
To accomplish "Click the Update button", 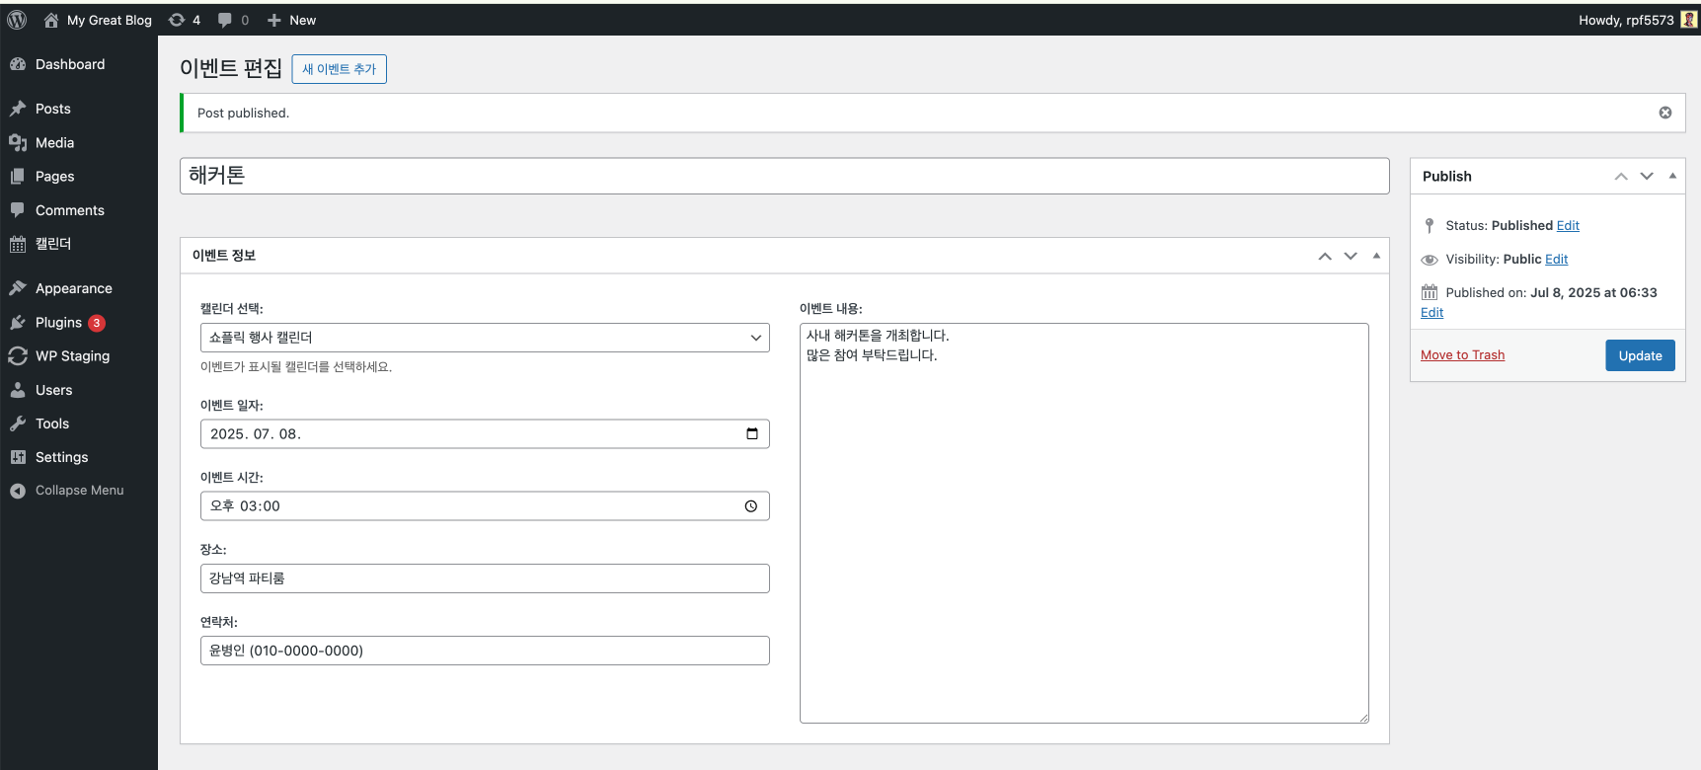I will [x=1639, y=355].
